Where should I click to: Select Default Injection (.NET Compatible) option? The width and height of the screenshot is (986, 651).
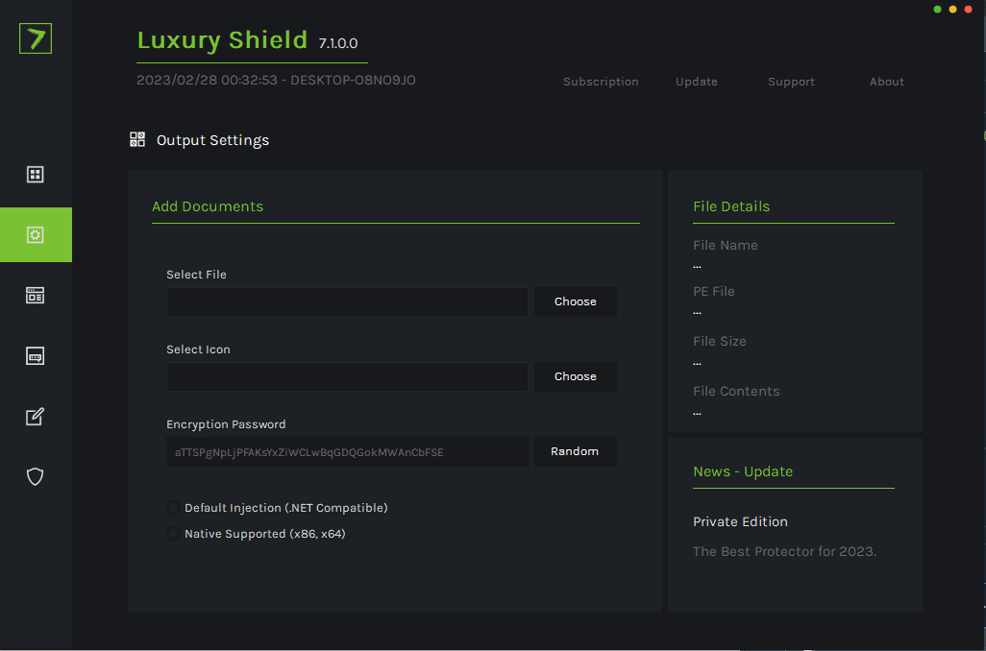tap(173, 508)
